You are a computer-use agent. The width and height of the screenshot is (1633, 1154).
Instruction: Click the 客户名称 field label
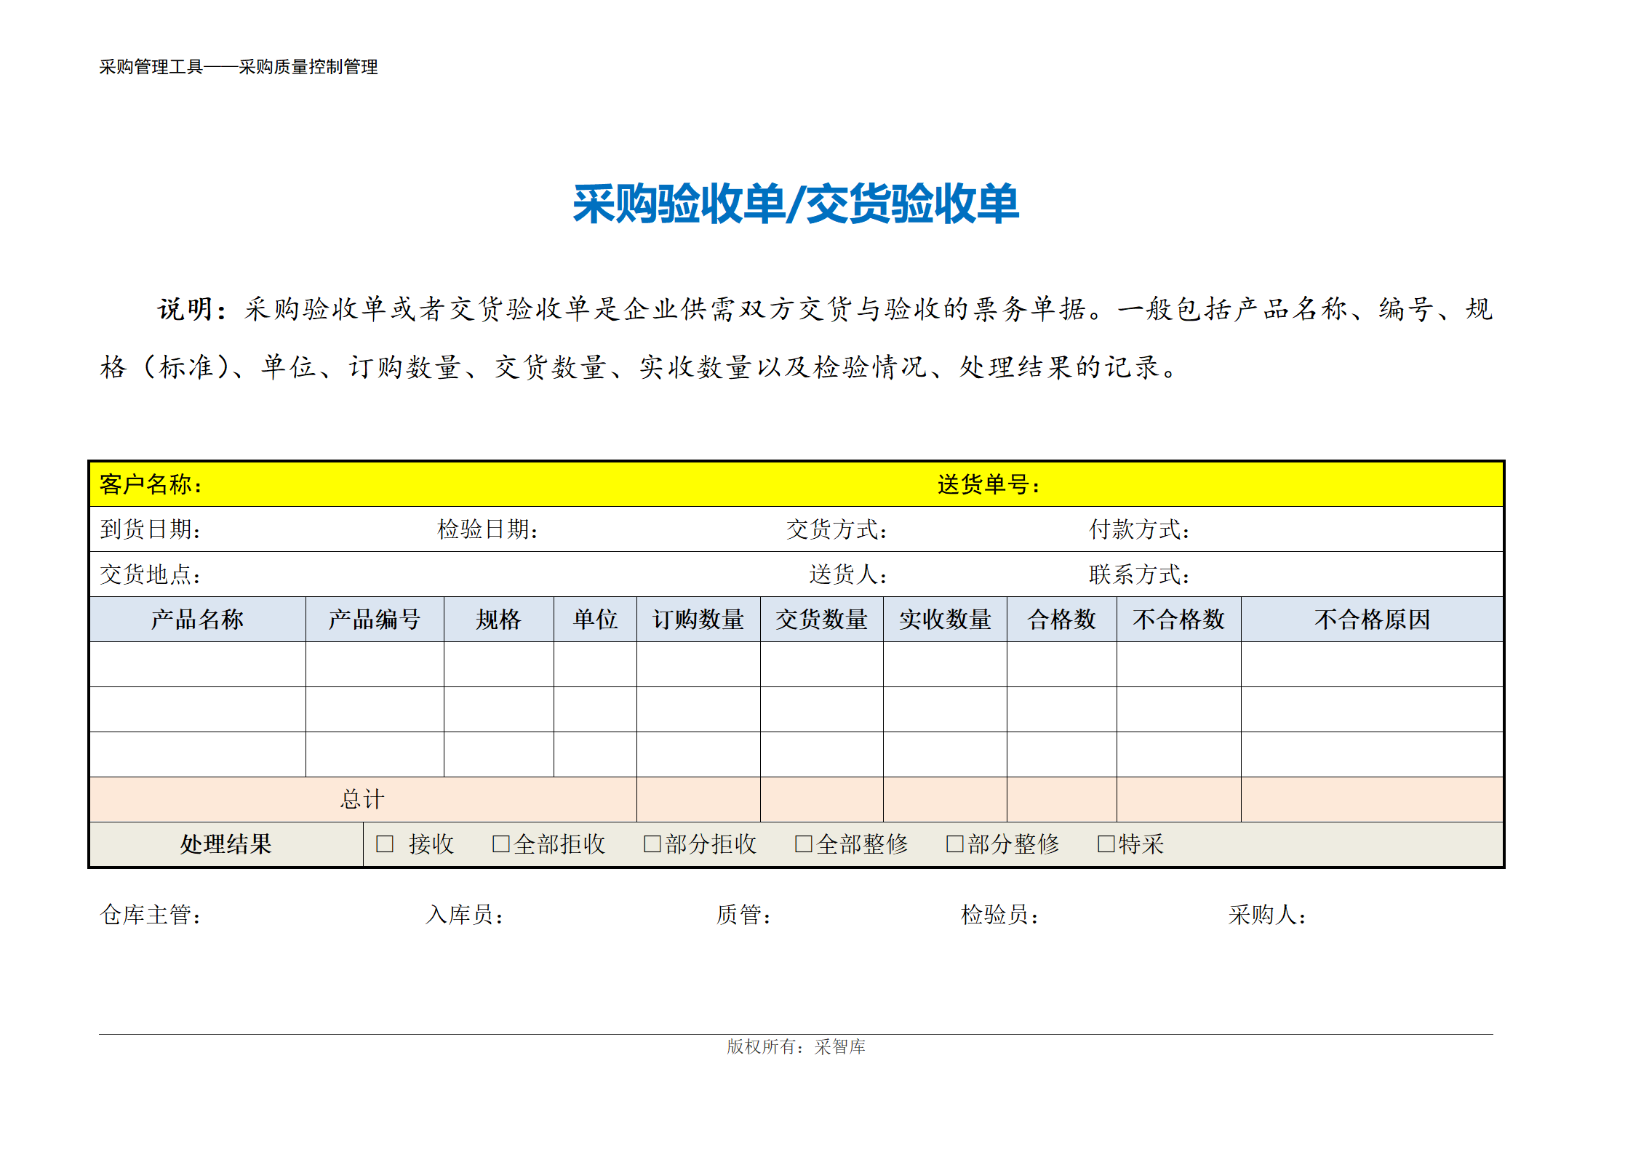[151, 484]
